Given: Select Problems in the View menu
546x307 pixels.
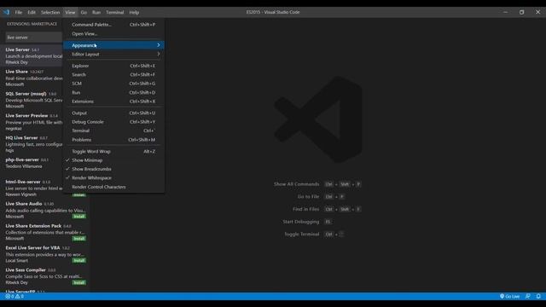Looking at the screenshot, I should tap(113, 140).
